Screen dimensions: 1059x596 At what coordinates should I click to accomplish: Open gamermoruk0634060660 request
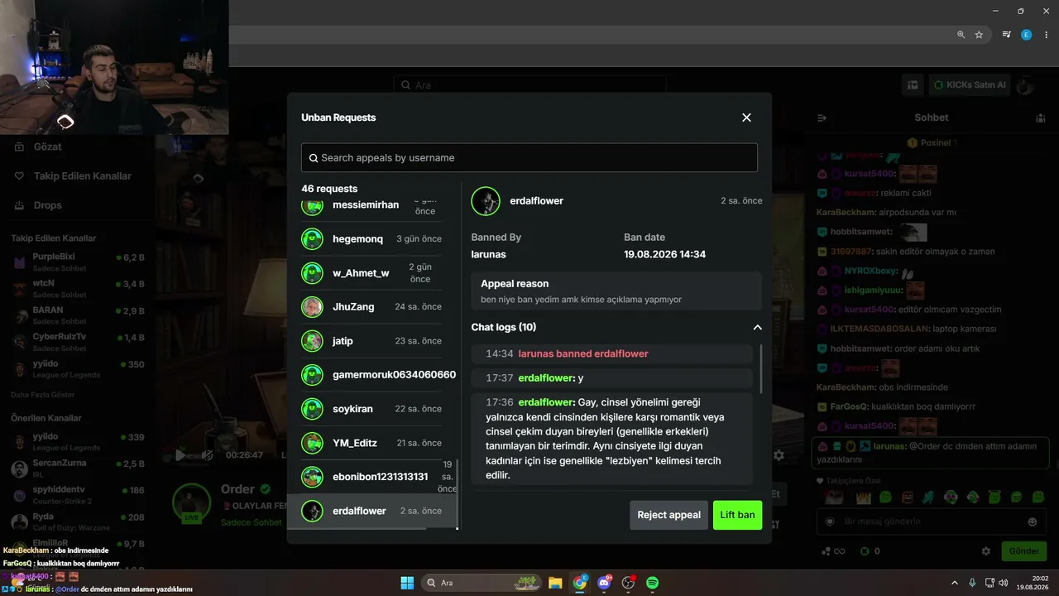click(371, 375)
